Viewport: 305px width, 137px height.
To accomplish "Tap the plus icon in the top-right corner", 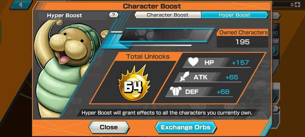I will click(298, 5).
